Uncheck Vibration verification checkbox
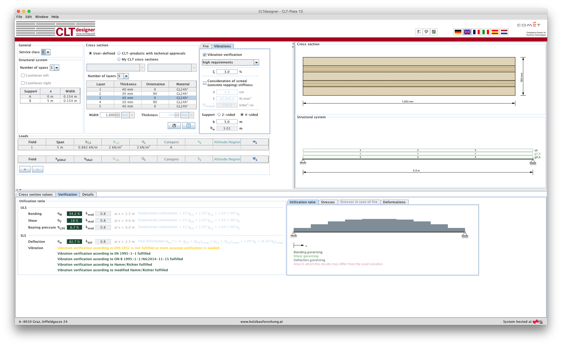The image size is (562, 346). point(205,55)
